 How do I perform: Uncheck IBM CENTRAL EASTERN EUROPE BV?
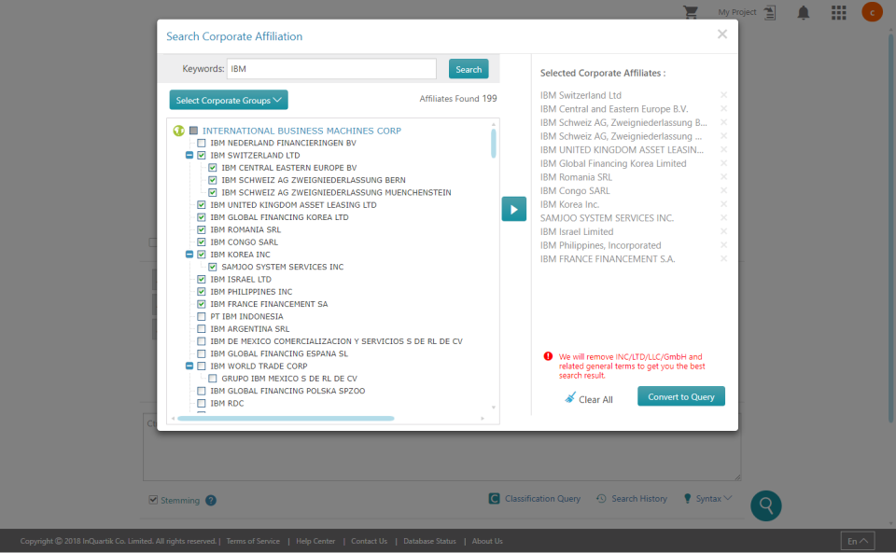(213, 168)
